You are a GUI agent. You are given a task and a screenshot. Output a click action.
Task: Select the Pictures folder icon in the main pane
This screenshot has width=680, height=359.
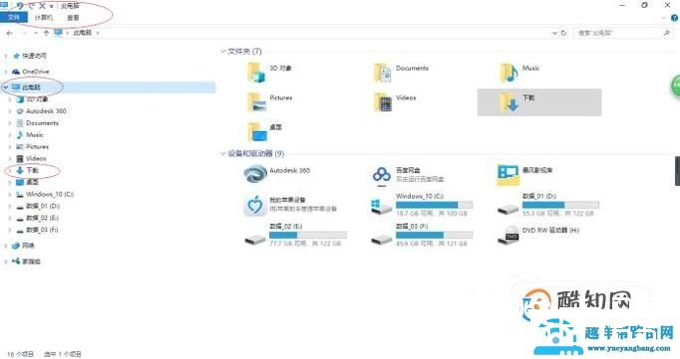coord(256,102)
